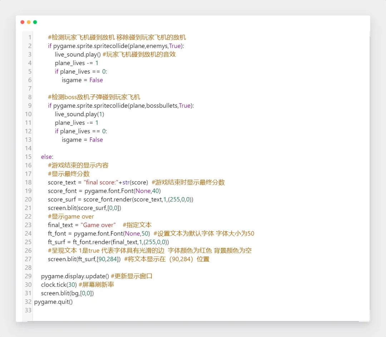Select line number 1 in the gutter
The height and width of the screenshot is (337, 386).
[x=30, y=38]
